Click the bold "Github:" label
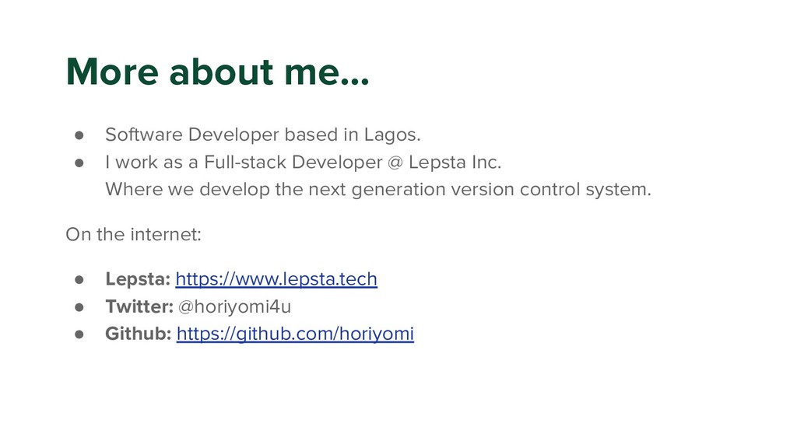Screen dimensions: 797x448 tap(139, 334)
